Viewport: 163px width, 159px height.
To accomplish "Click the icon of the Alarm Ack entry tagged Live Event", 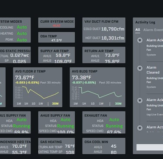I will point(140,100).
